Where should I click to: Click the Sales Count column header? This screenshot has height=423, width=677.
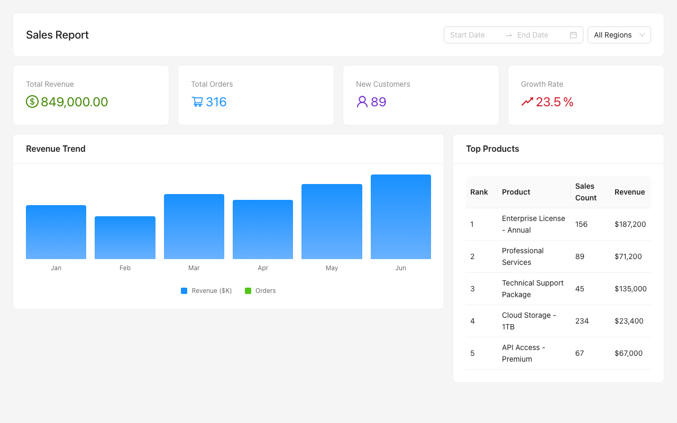pos(584,192)
